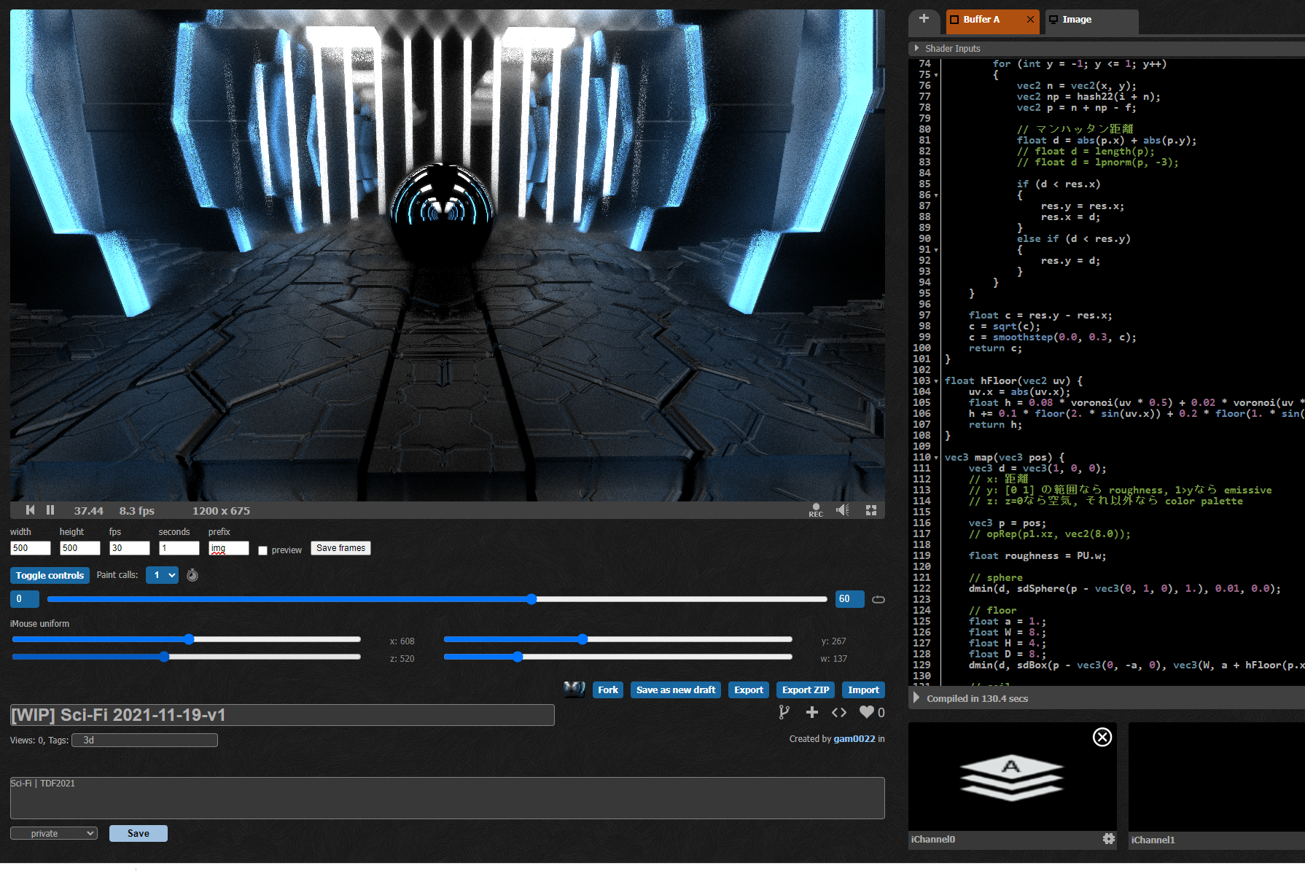Click the Export ZIP button
The width and height of the screenshot is (1305, 871).
pyautogui.click(x=806, y=690)
